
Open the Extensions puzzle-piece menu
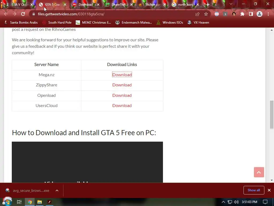242,14
